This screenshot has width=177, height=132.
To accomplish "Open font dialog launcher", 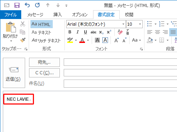I will (141, 49).
